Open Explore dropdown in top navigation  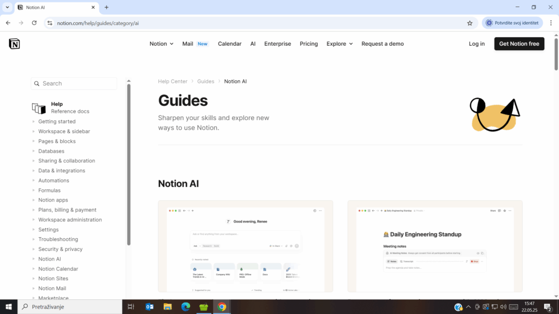click(340, 44)
